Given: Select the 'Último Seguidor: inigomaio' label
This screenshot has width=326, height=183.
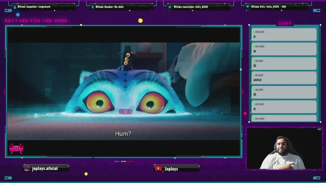Looking at the screenshot, I should (x=34, y=7).
